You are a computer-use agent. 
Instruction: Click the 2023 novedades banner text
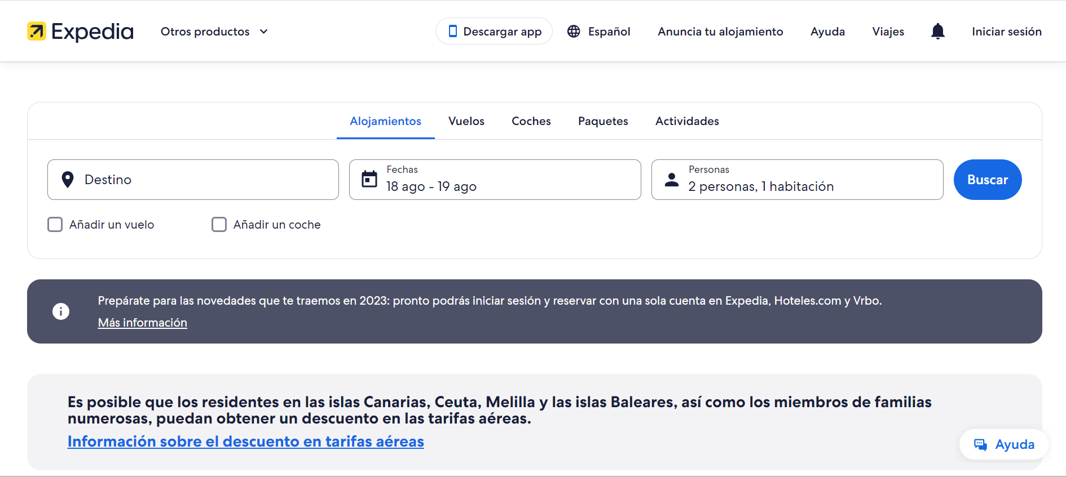coord(490,301)
